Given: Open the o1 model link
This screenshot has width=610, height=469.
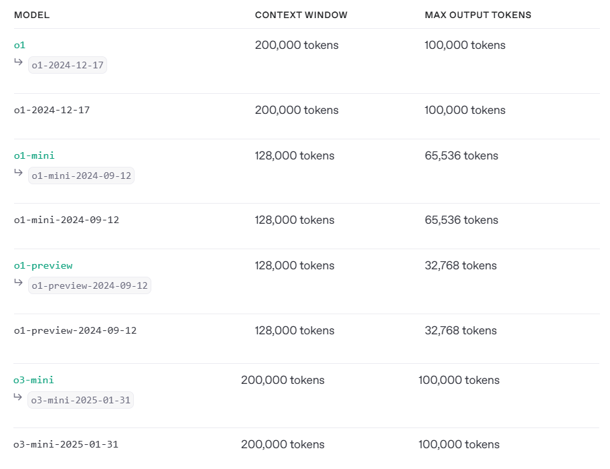Looking at the screenshot, I should tap(19, 45).
